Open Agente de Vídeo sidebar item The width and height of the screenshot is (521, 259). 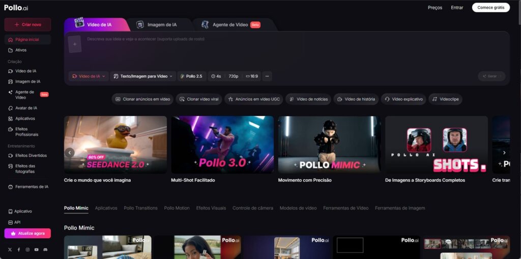pos(27,95)
